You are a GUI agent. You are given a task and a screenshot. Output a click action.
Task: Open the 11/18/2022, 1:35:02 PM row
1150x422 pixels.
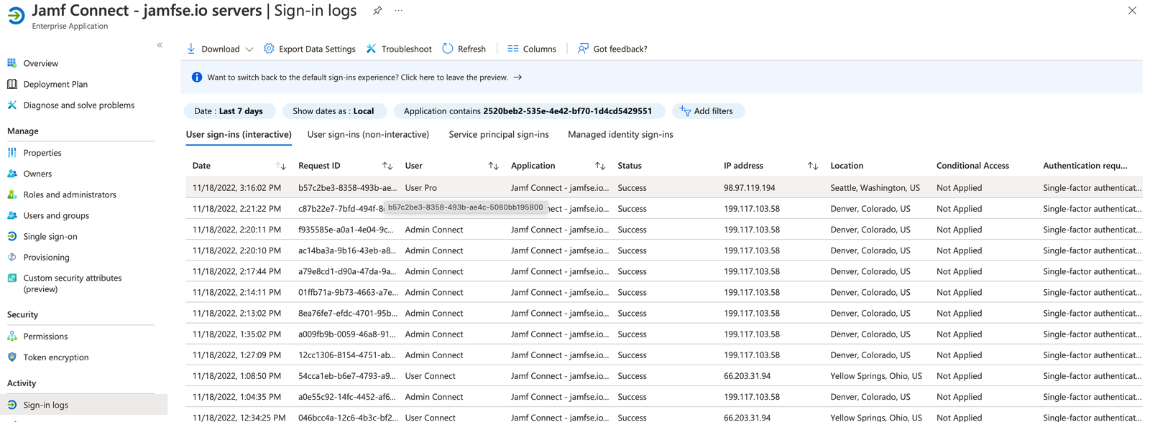tap(664, 334)
